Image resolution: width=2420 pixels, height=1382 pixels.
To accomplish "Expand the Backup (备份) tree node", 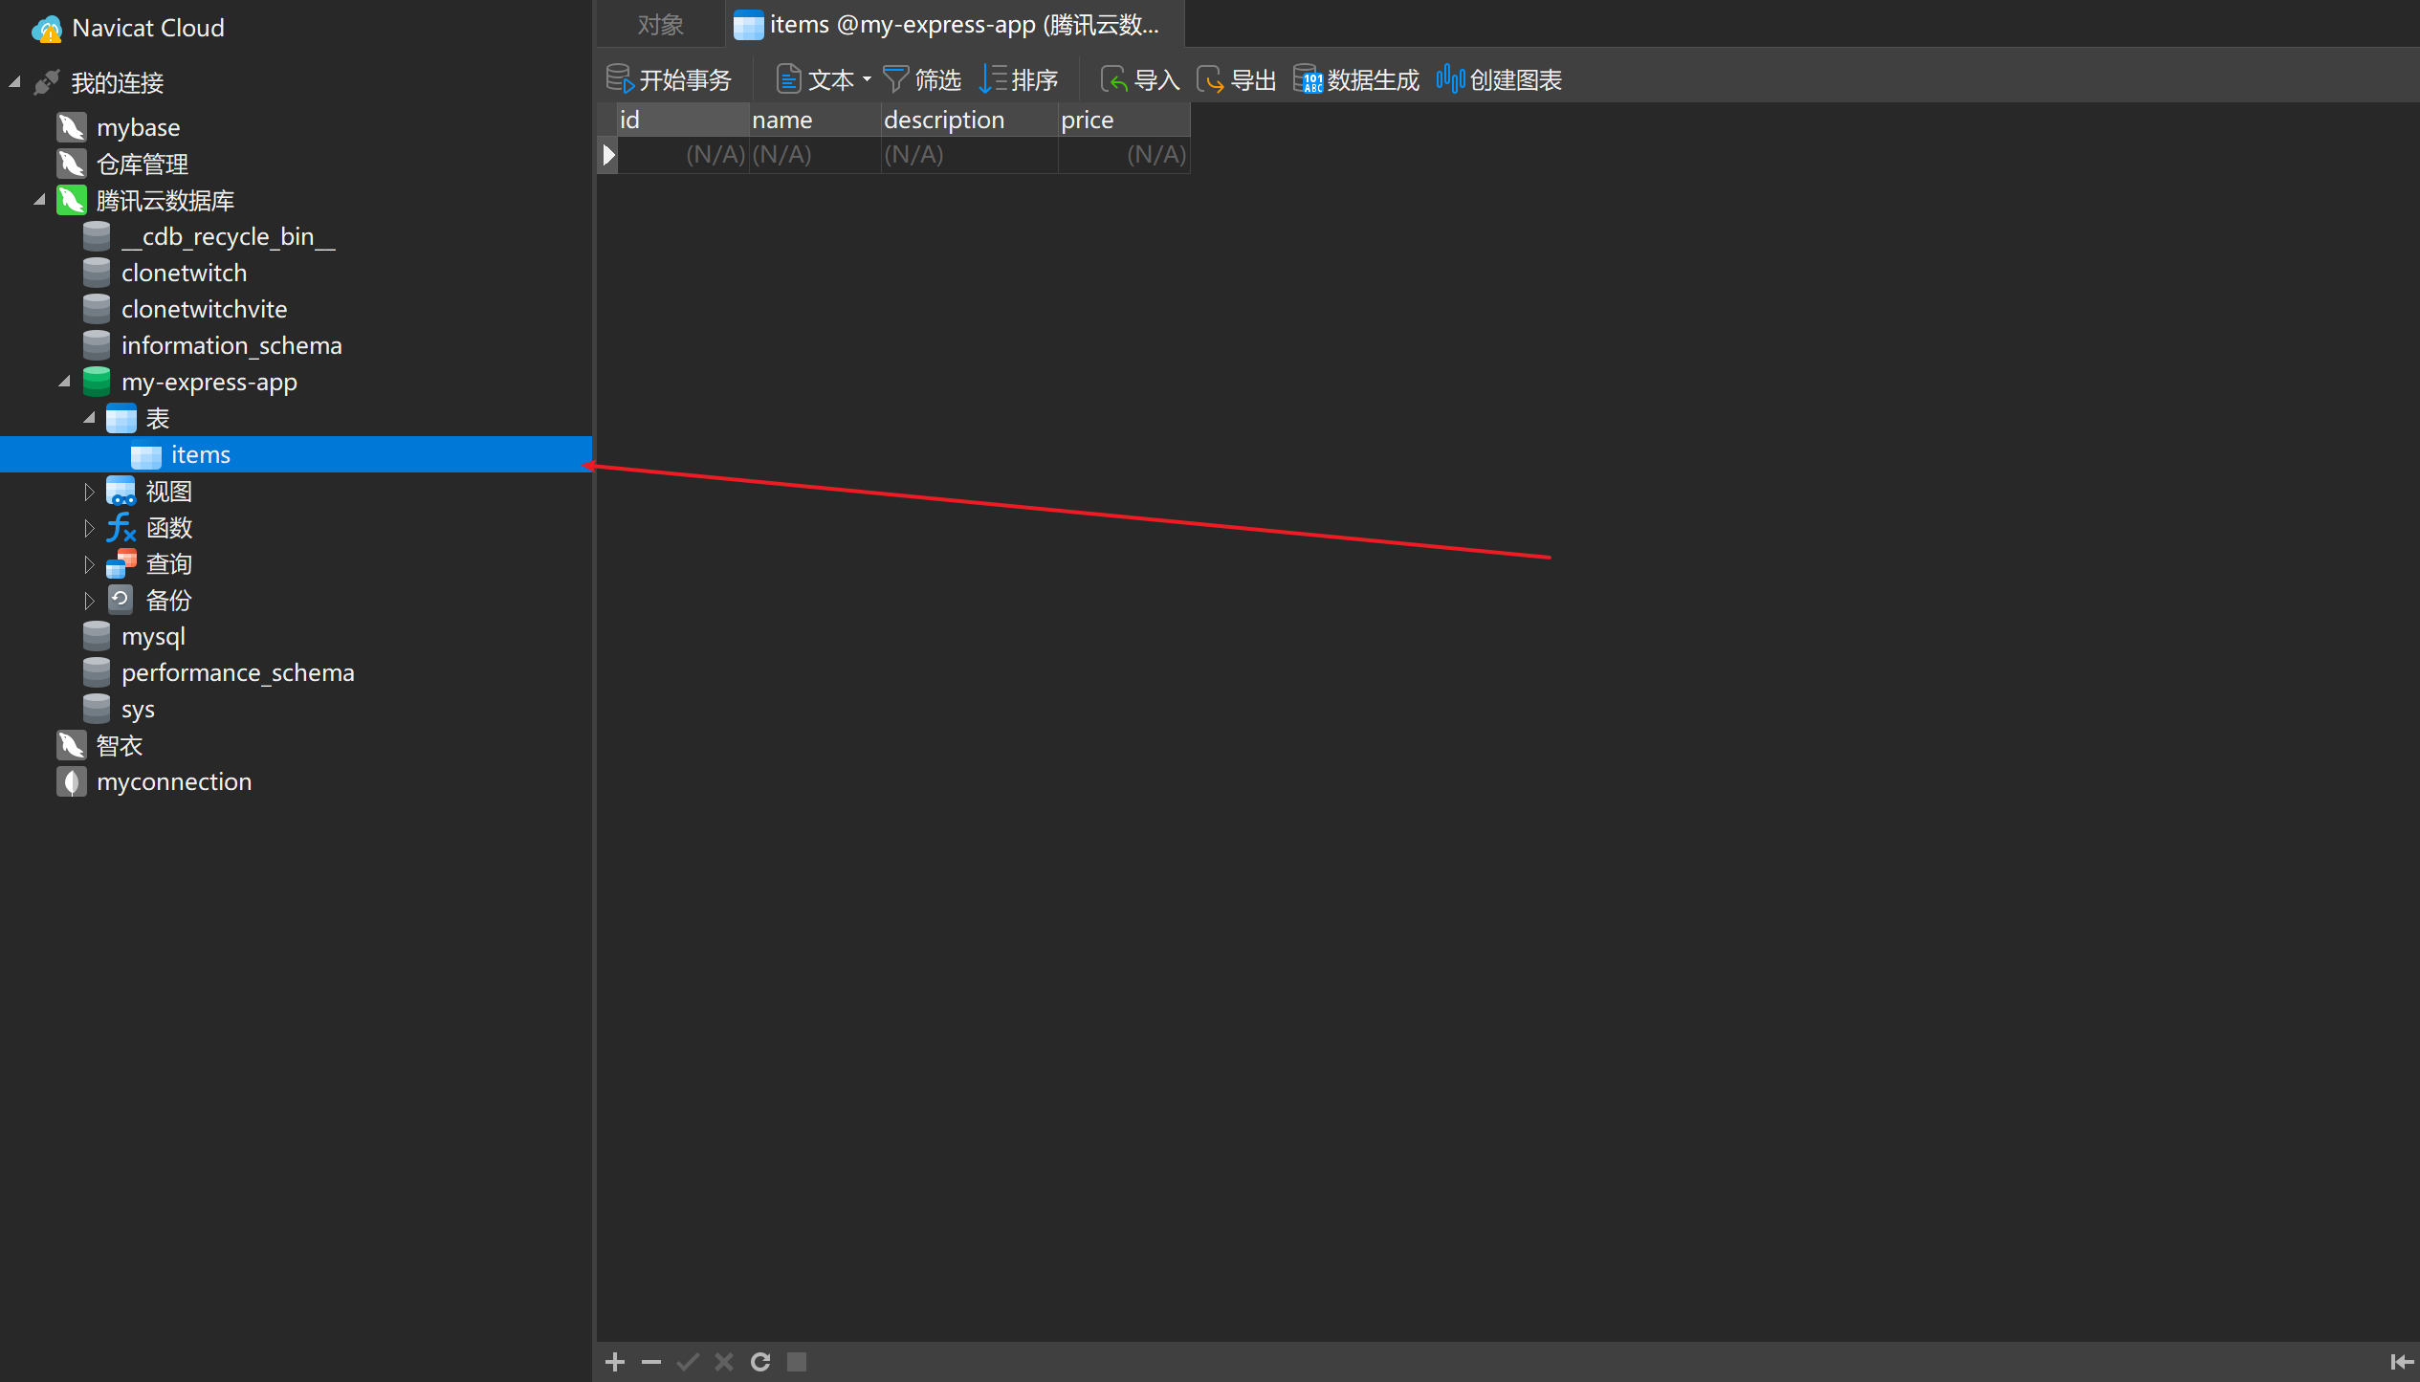I will pos(89,601).
